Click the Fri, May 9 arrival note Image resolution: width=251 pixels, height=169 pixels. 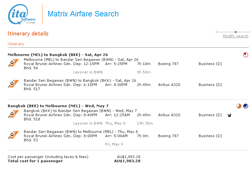(x=114, y=144)
